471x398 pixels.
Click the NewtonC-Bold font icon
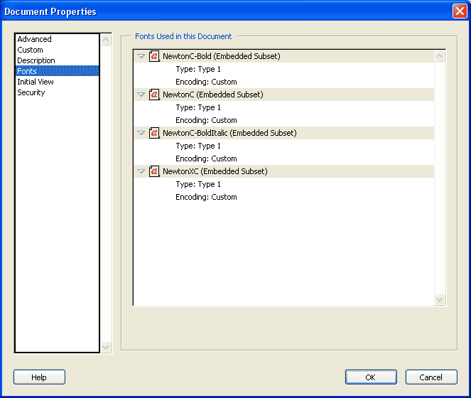click(x=154, y=56)
